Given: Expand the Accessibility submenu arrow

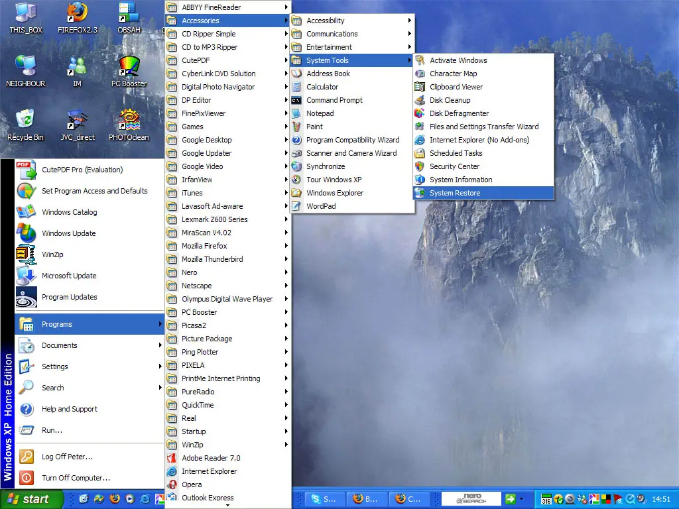Looking at the screenshot, I should point(410,21).
